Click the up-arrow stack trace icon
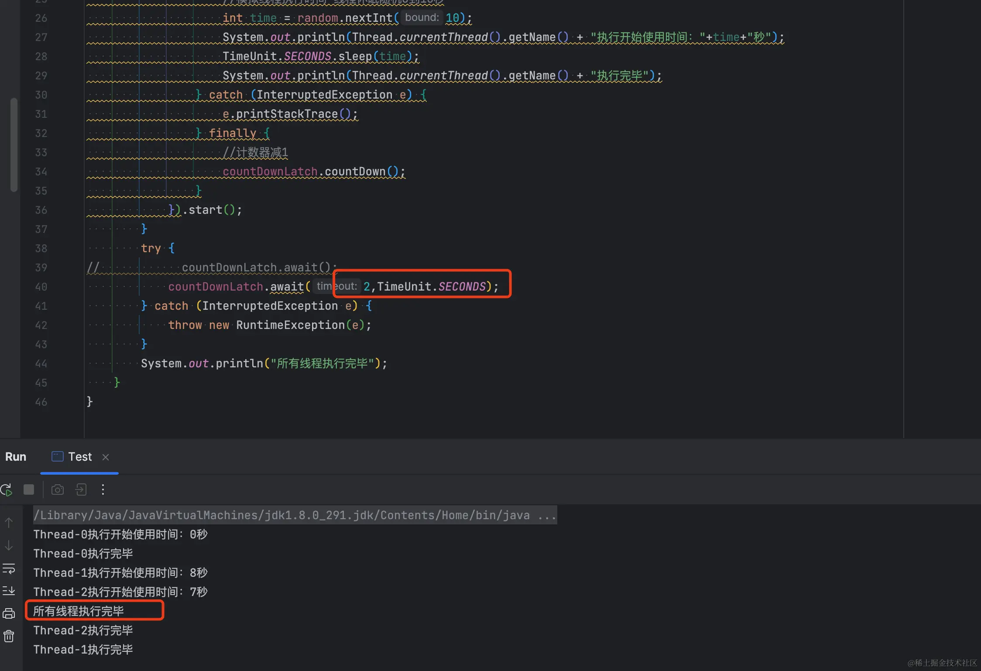This screenshot has height=671, width=981. [x=9, y=522]
